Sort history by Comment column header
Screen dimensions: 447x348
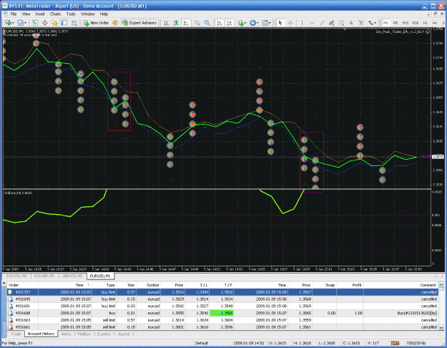point(401,285)
